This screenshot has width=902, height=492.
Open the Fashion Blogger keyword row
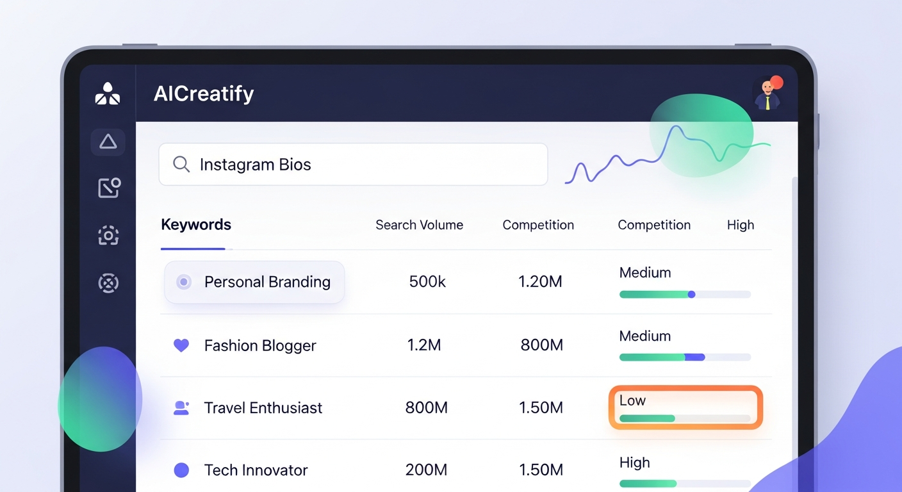(x=466, y=346)
